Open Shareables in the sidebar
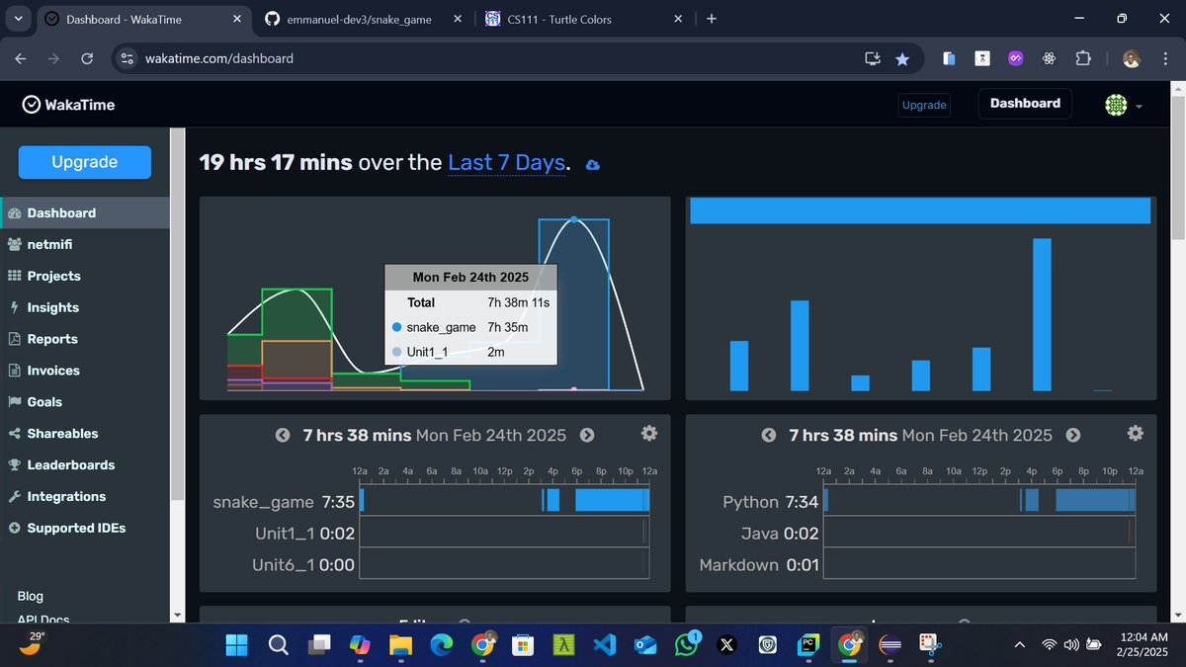The width and height of the screenshot is (1186, 667). (62, 434)
